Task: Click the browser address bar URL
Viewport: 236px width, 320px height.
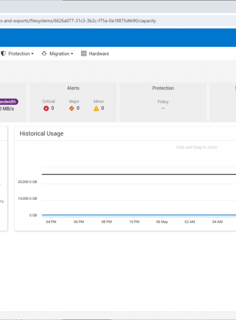Action: click(78, 21)
